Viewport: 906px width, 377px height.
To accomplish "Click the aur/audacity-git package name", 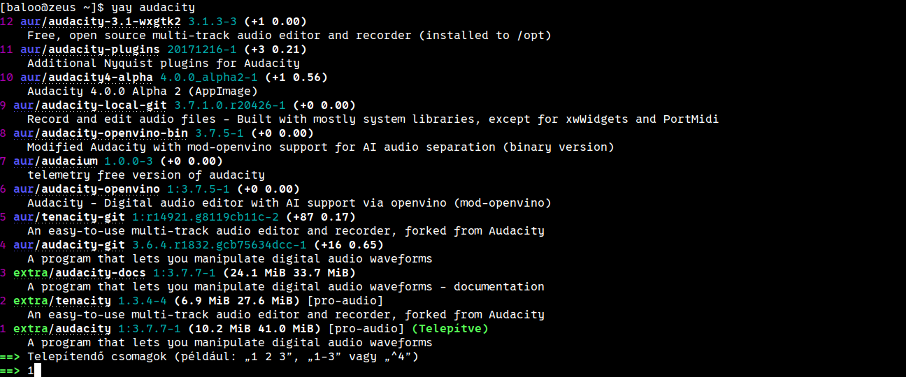I will (69, 245).
